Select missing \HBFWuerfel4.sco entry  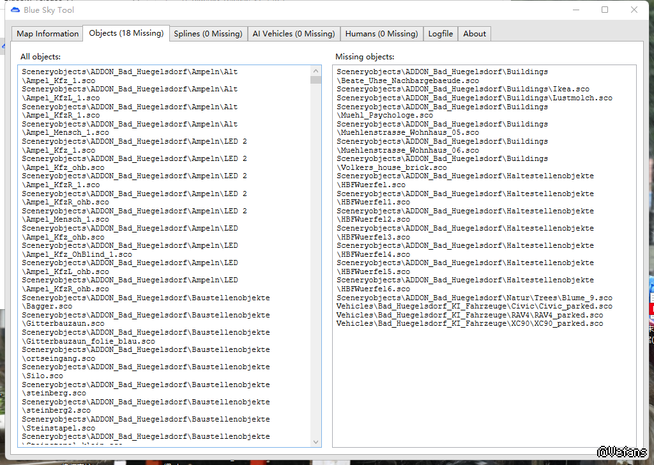click(x=465, y=250)
